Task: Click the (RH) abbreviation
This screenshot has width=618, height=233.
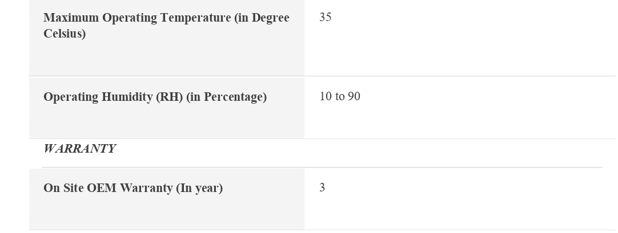Action: (x=169, y=97)
